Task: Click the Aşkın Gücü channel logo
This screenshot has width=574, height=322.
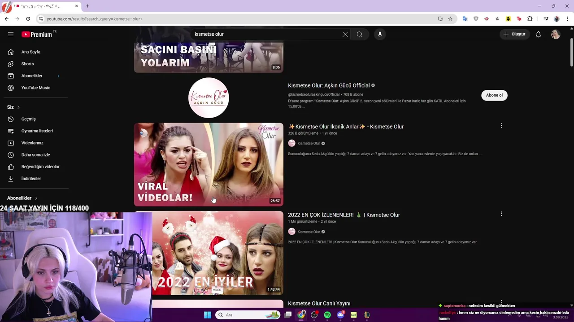Action: (209, 97)
